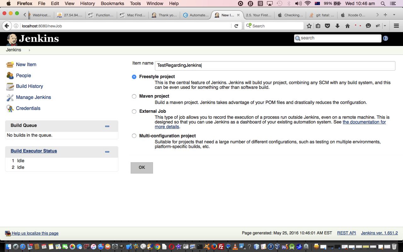Open 'Help us localize this page' link
This screenshot has height=252, width=403.
pos(35,233)
